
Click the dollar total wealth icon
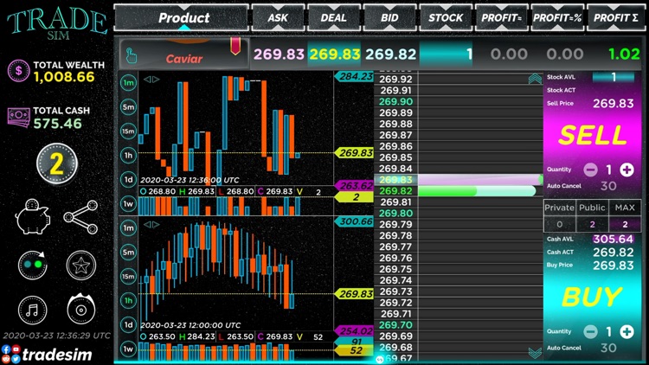pos(19,70)
